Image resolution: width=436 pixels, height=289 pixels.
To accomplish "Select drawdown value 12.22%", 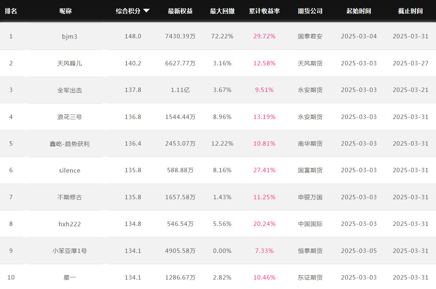I will point(222,143).
